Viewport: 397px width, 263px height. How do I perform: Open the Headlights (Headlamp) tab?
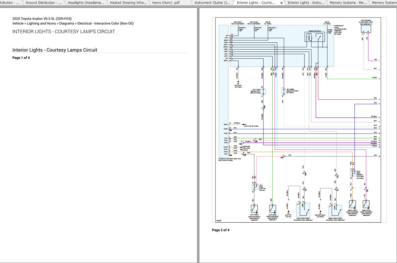coord(86,3)
